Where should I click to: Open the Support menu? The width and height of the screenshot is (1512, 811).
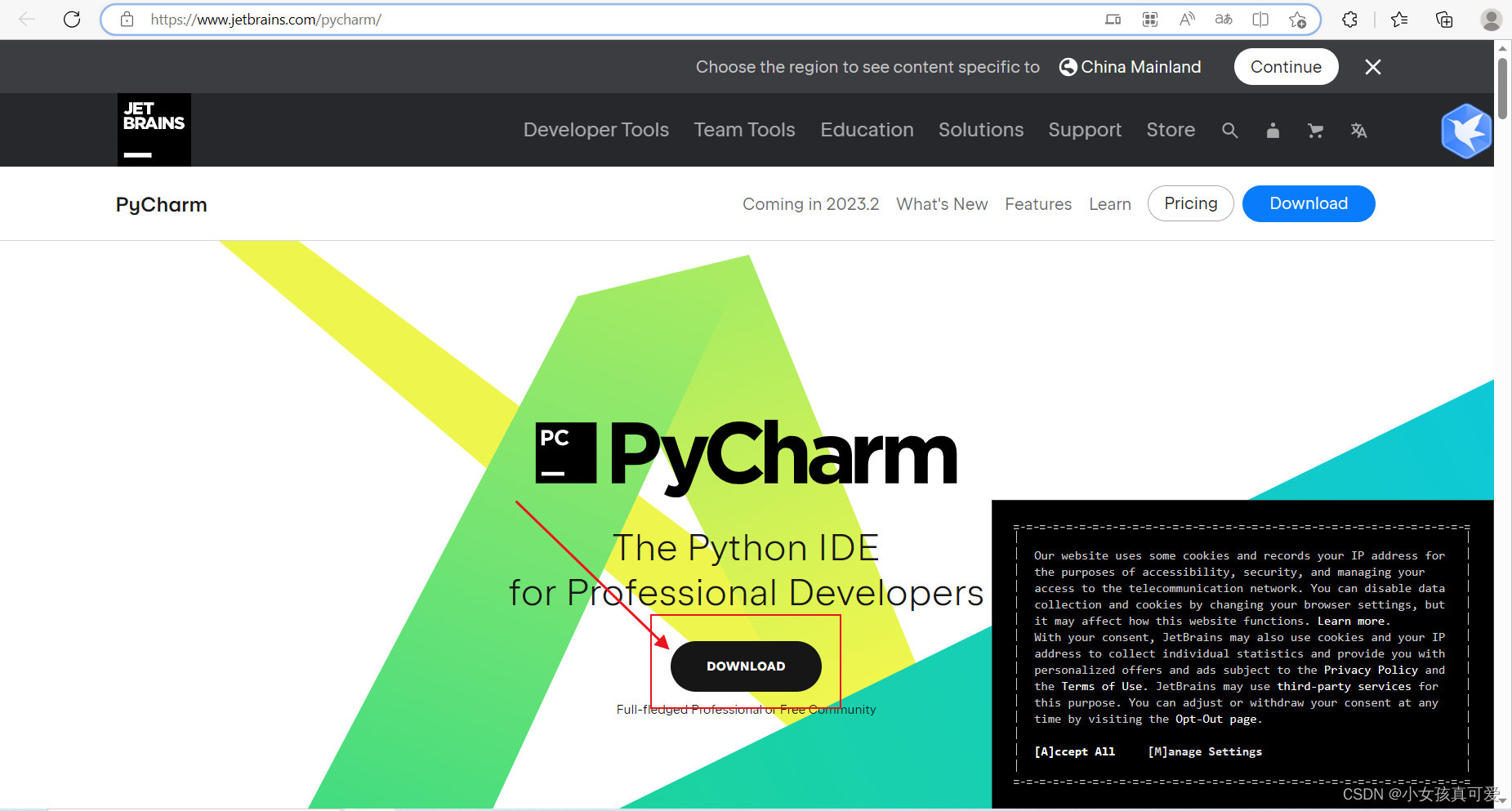1085,130
